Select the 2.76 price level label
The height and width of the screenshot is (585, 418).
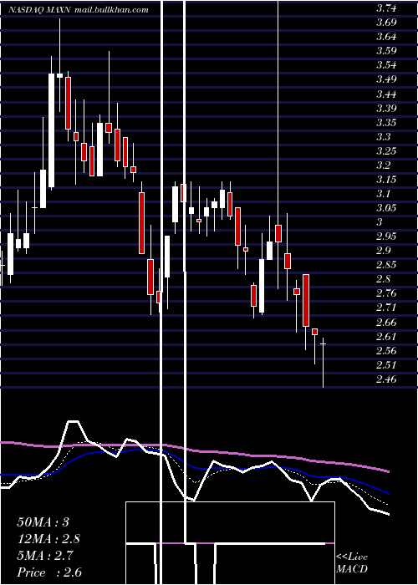(x=386, y=293)
